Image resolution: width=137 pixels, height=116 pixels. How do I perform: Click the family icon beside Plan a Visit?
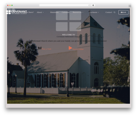pos(40,48)
